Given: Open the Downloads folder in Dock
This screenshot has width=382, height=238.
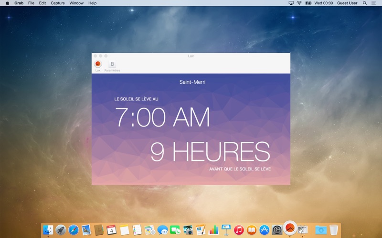Looking at the screenshot, I should pyautogui.click(x=321, y=230).
